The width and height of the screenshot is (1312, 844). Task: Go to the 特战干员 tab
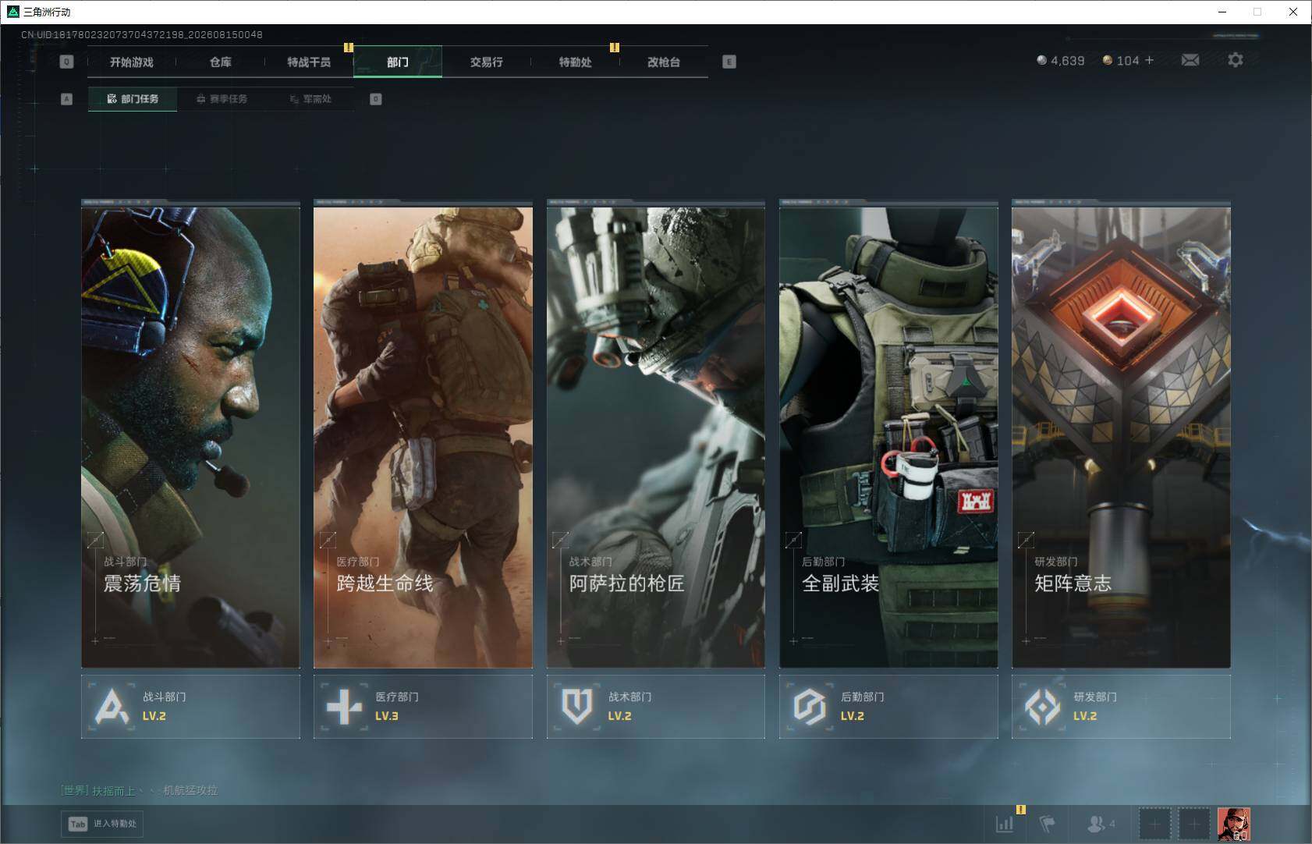coord(309,62)
